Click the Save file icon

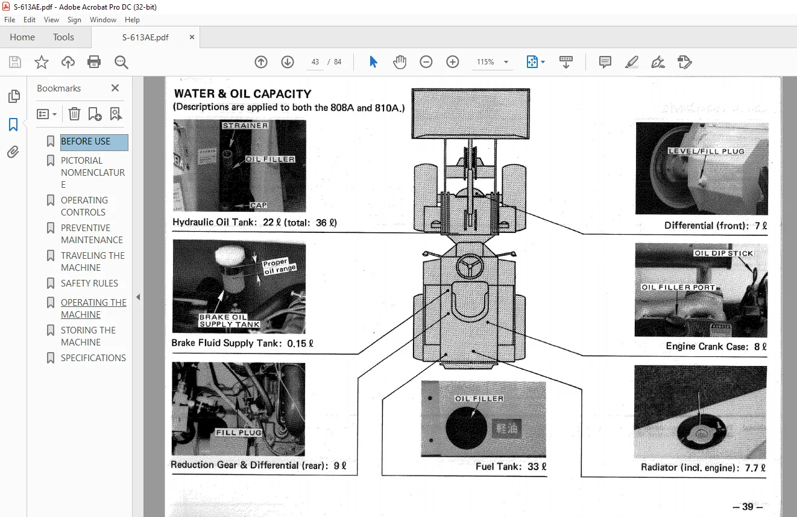(x=15, y=62)
